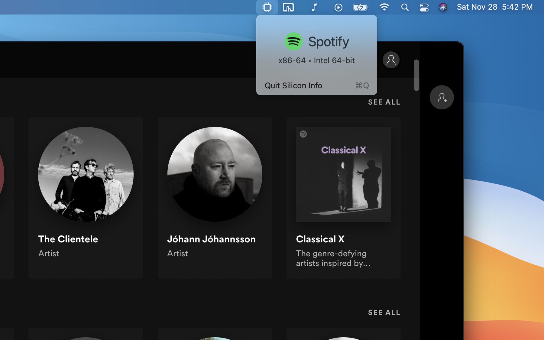Screen dimensions: 544x340
Task: Click the Silicon Info chip menu bar icon
Action: (267, 7)
